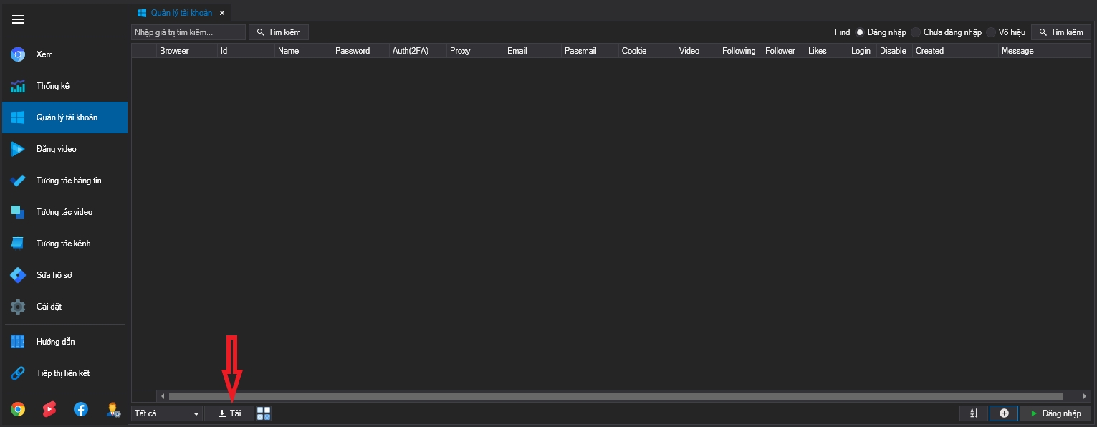This screenshot has width=1097, height=427.
Task: Switch to the Quản lý tài khoản tab
Action: [181, 13]
